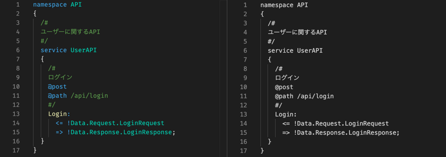Click namespace API text in the right editor

coord(284,5)
